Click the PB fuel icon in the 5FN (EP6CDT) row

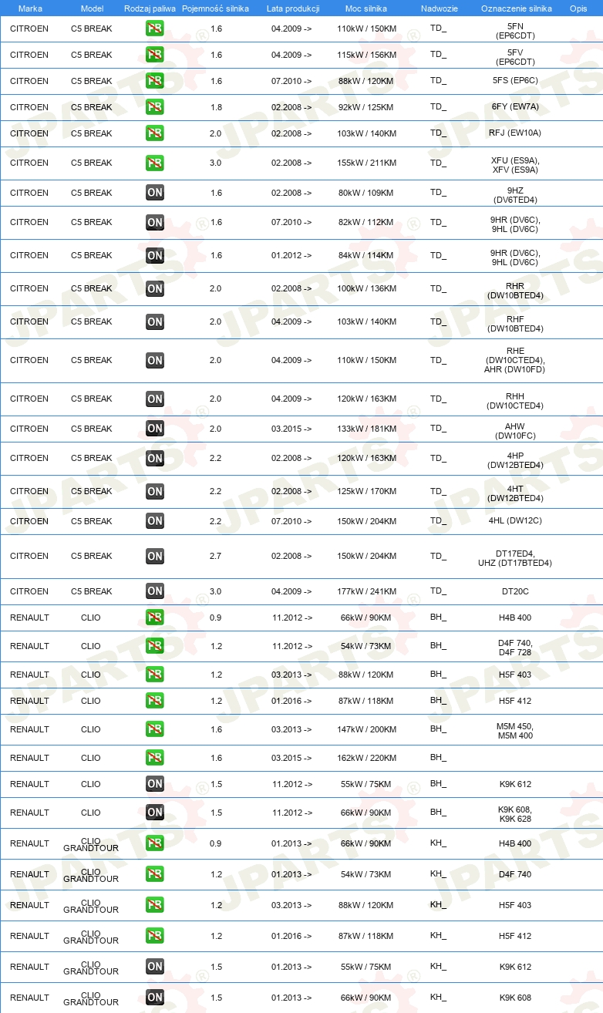[x=154, y=29]
